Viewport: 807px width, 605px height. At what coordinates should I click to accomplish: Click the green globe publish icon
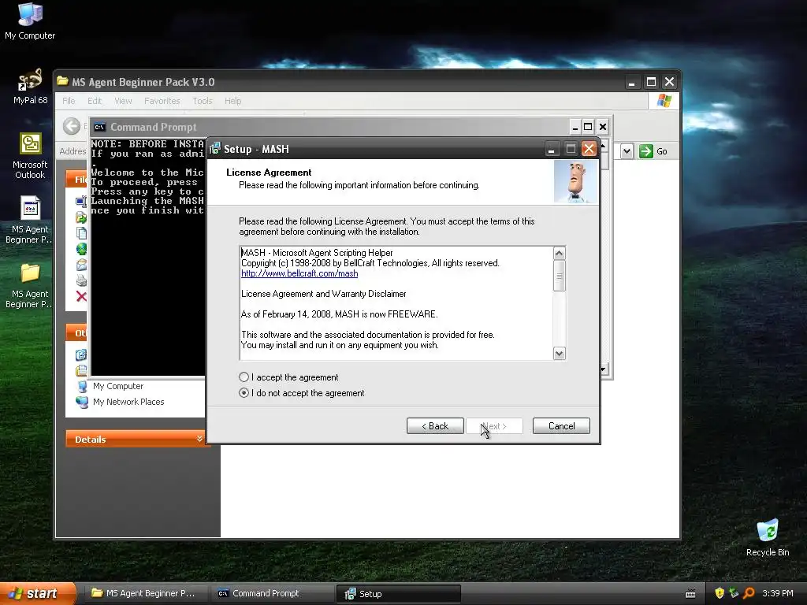tap(81, 249)
